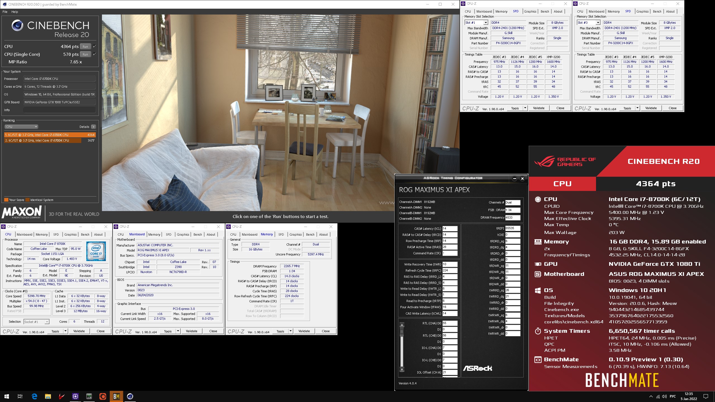Click the orange circular taskbar icon

click(x=103, y=396)
